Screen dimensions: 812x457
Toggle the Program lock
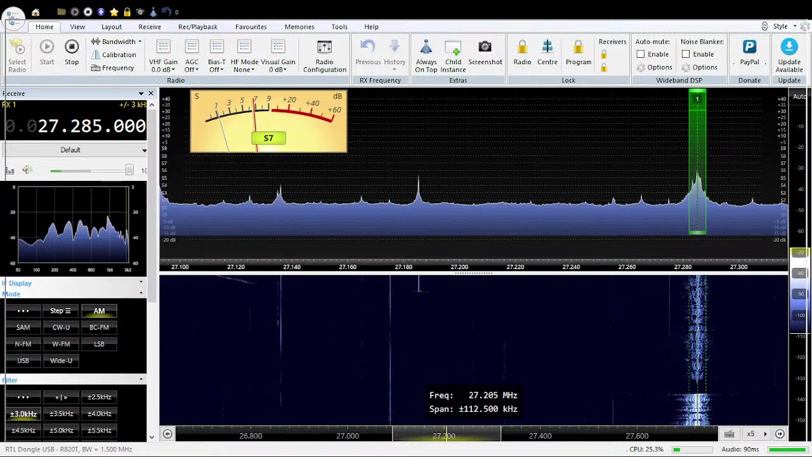pyautogui.click(x=579, y=53)
